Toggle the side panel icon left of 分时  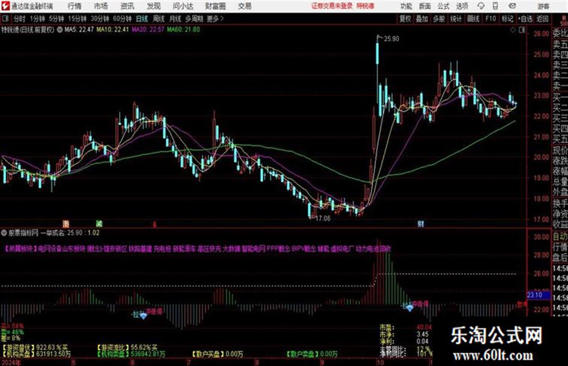[x=5, y=19]
